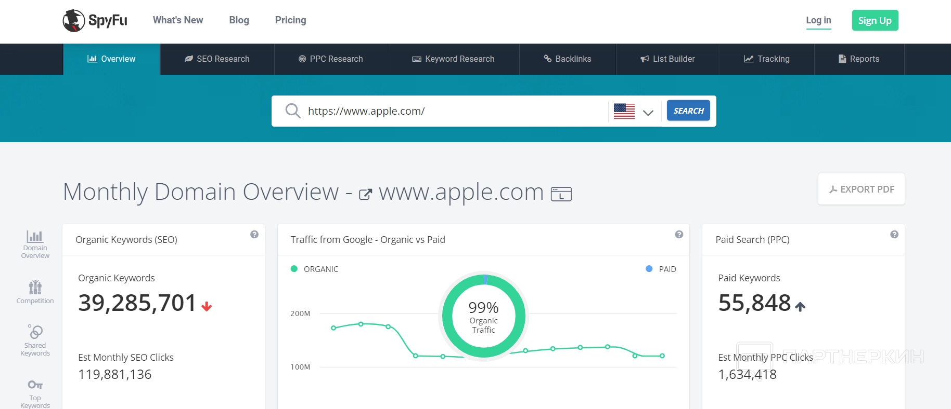Screen dimensions: 951x409
Task: Click the Sign Up button
Action: coord(875,20)
